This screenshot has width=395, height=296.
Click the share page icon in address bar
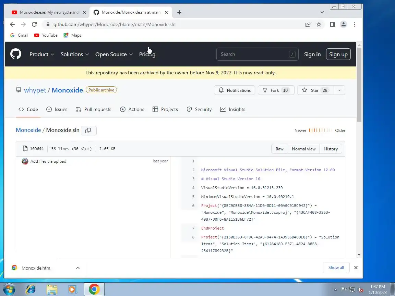[308, 24]
